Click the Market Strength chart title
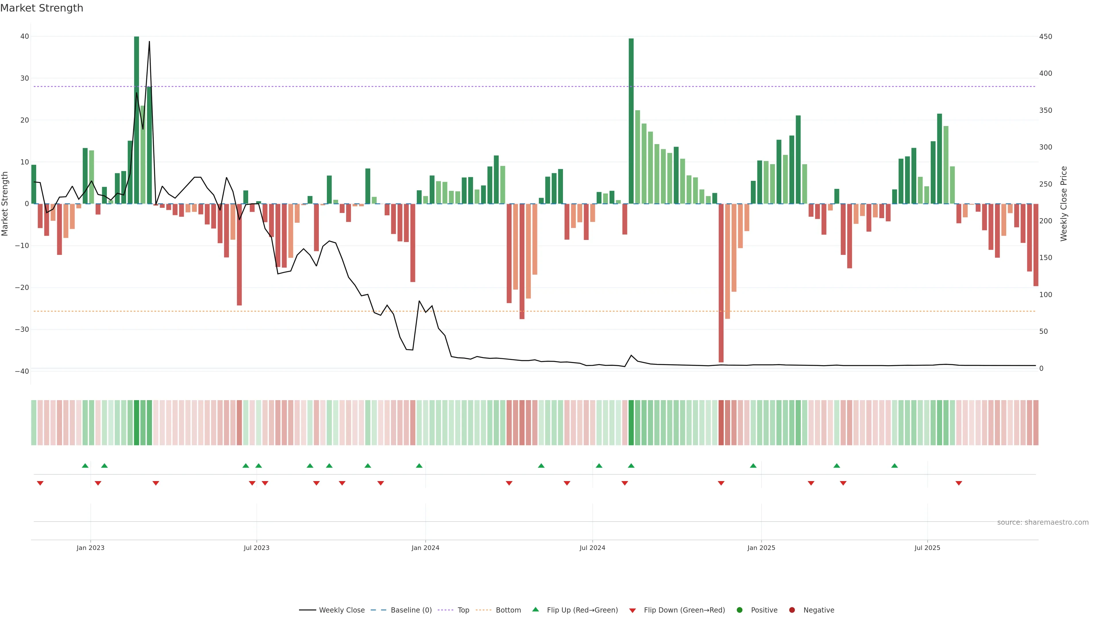This screenshot has width=1103, height=620. pyautogui.click(x=42, y=8)
